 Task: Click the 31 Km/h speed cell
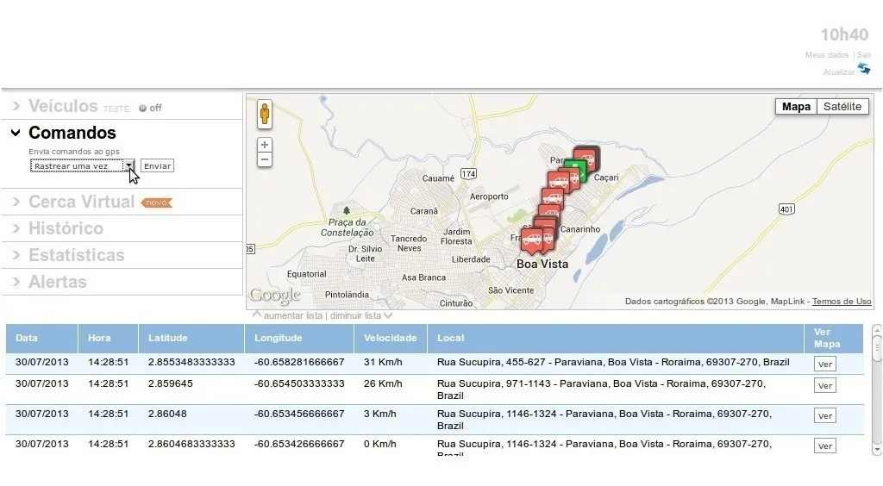[x=383, y=362]
